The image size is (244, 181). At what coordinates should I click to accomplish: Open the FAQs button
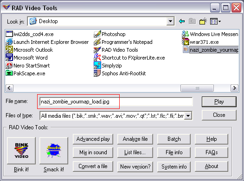tap(212, 152)
